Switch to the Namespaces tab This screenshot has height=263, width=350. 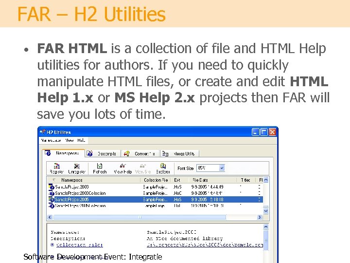(63, 153)
